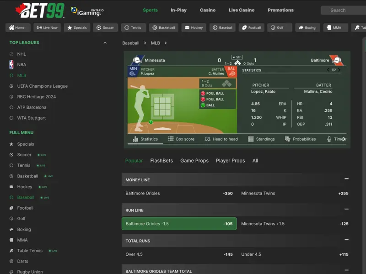This screenshot has width=366, height=274.
Task: Collapse the Money Line market
Action: tap(346, 179)
